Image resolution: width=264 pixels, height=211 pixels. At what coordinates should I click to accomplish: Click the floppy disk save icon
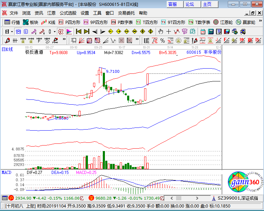pyautogui.click(x=227, y=32)
